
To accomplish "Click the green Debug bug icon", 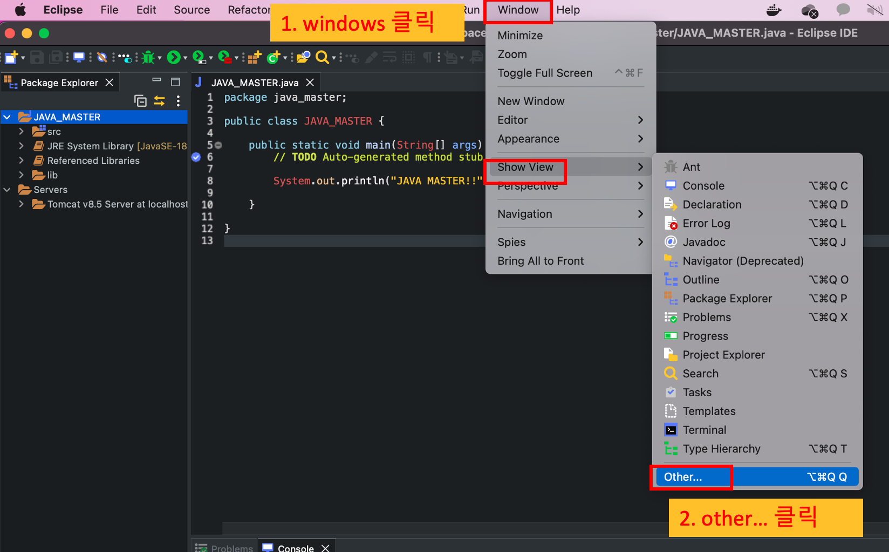I will 148,57.
